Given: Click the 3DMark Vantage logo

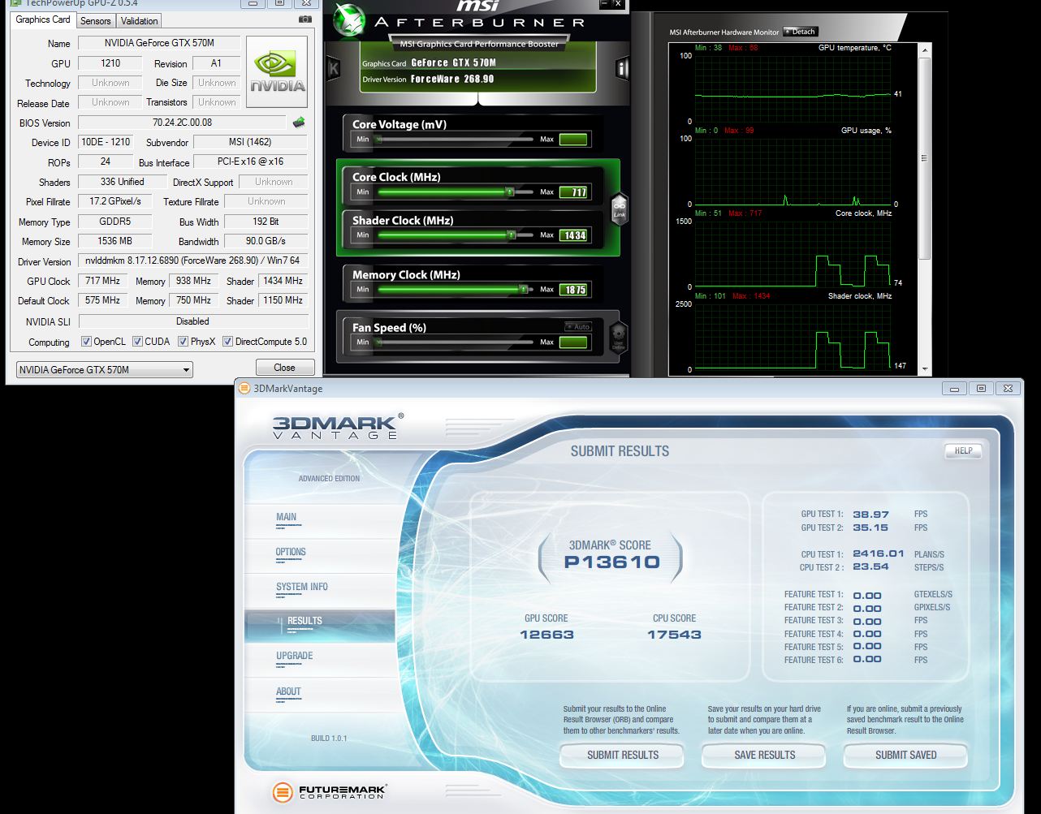Looking at the screenshot, I should click(337, 427).
